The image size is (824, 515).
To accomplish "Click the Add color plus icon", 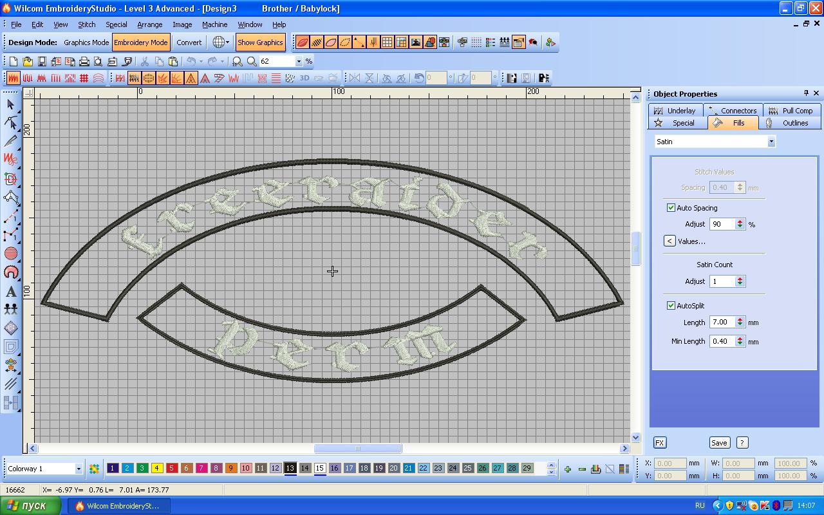I will point(567,469).
